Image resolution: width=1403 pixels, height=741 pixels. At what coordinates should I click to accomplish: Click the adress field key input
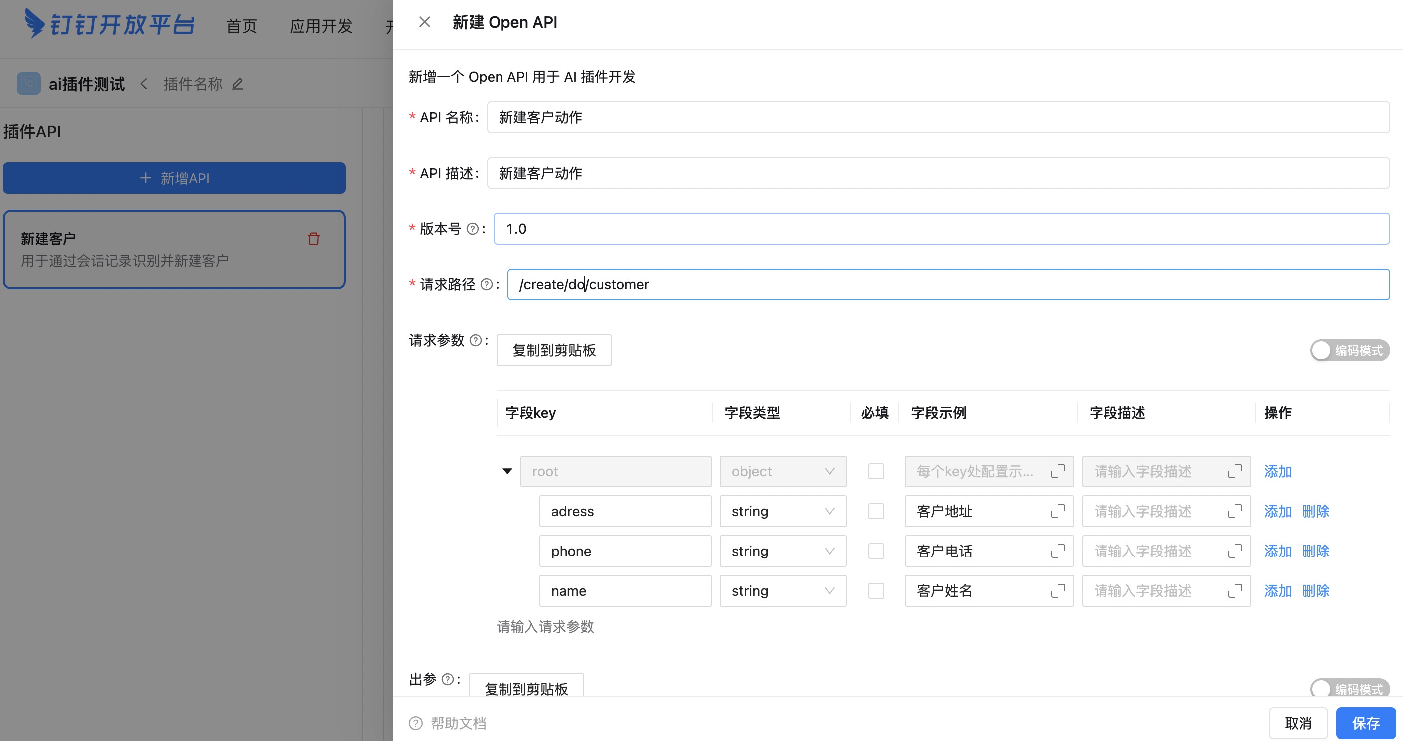(x=625, y=511)
